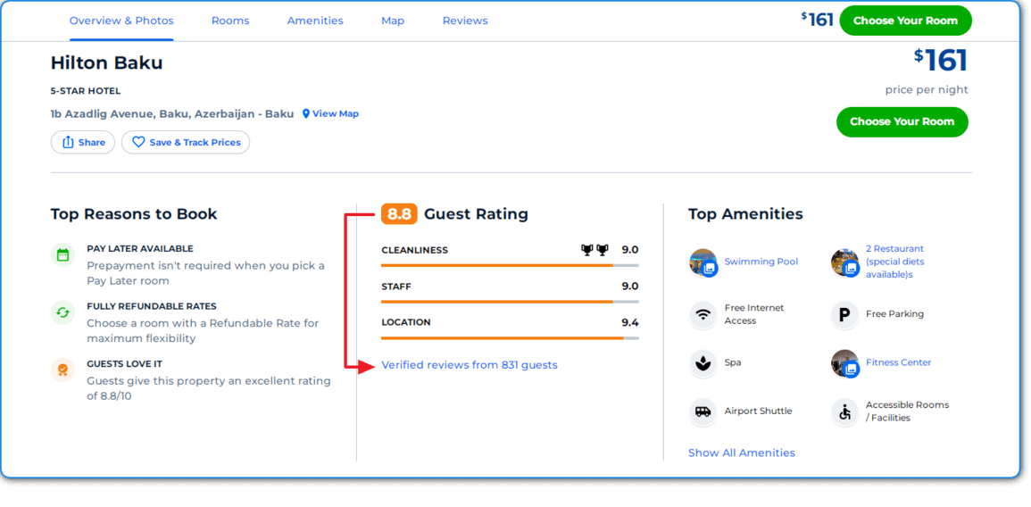
Task: Switch to the Rooms tab
Action: tap(230, 21)
